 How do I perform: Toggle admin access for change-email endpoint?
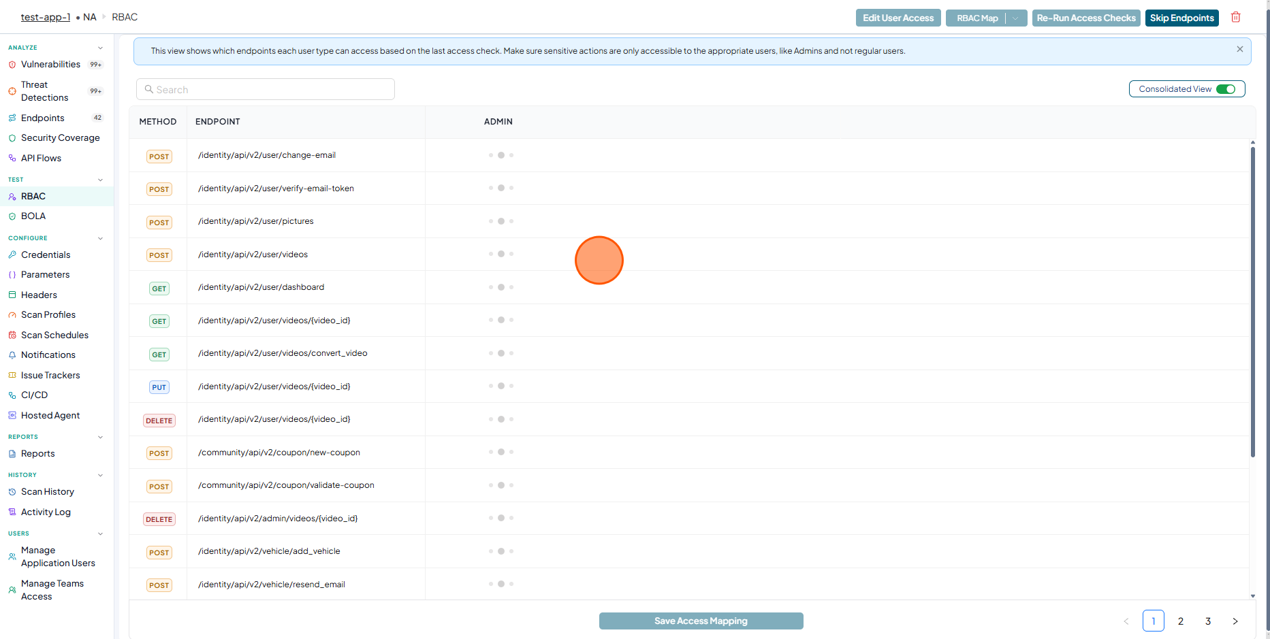coord(501,155)
